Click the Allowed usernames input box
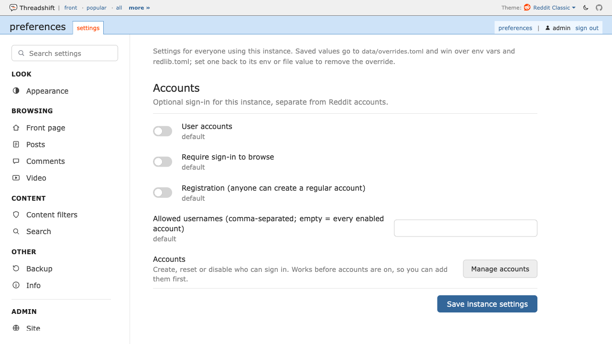Screen dimensions: 612x344 coord(466,228)
